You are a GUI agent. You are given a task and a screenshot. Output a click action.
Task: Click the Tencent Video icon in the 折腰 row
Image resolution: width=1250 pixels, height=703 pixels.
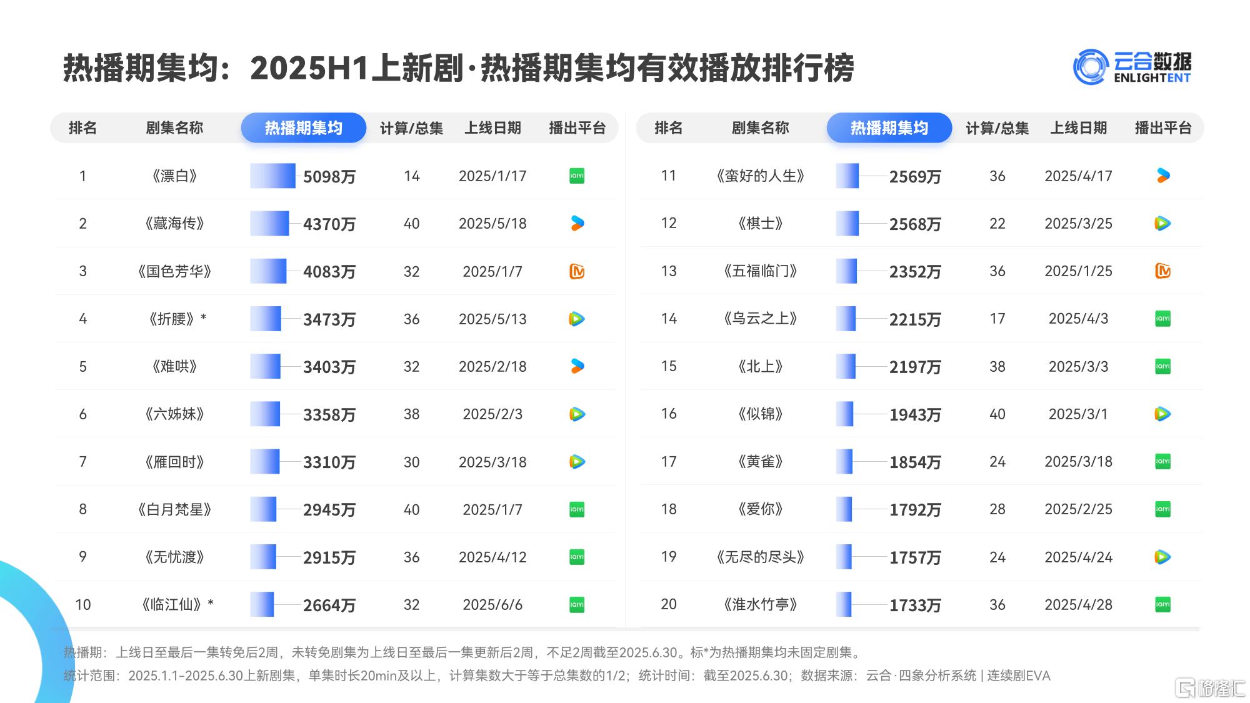coord(577,319)
